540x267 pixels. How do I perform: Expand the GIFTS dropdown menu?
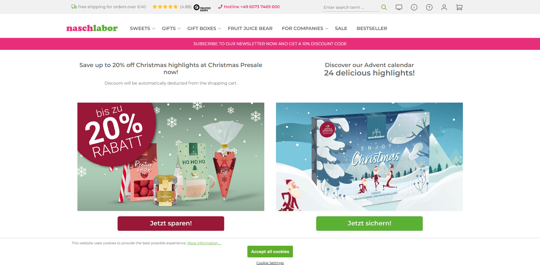(x=171, y=28)
